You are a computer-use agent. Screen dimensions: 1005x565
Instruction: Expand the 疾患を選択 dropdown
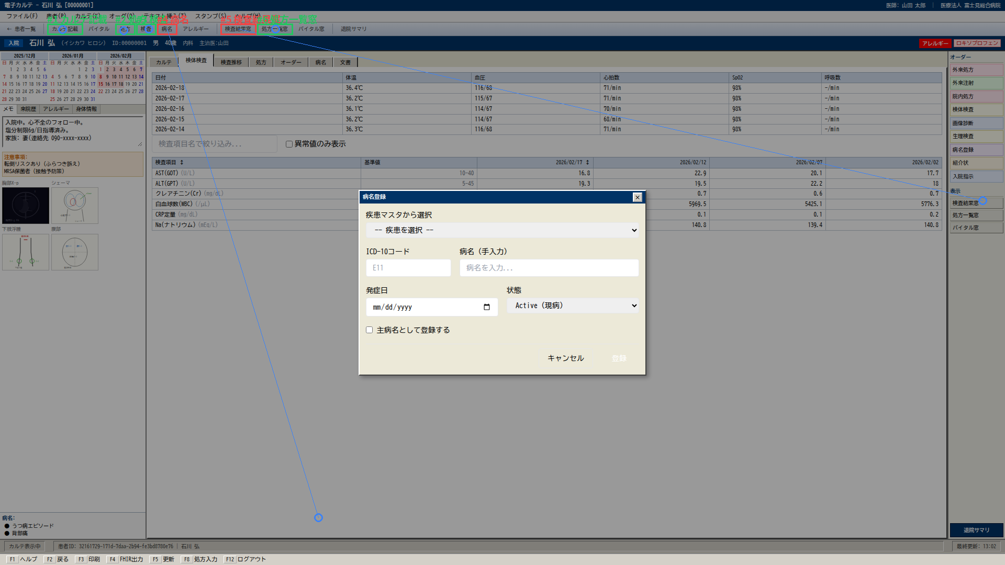pyautogui.click(x=502, y=230)
